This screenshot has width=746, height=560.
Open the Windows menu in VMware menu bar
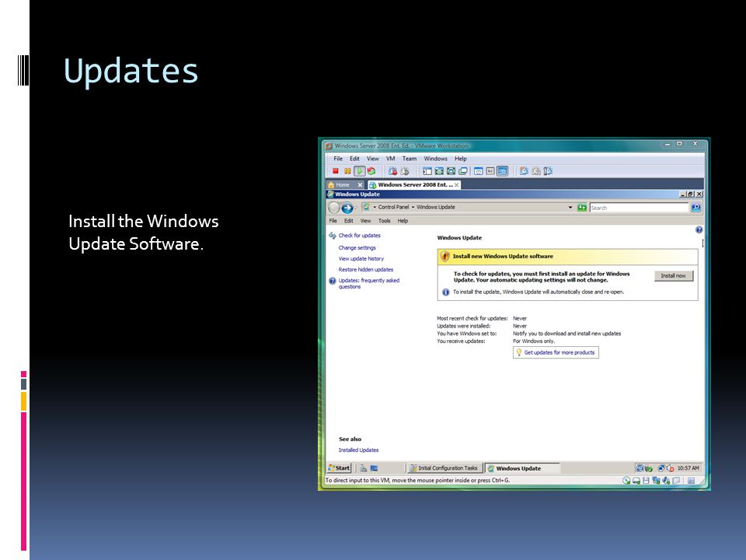coord(435,159)
